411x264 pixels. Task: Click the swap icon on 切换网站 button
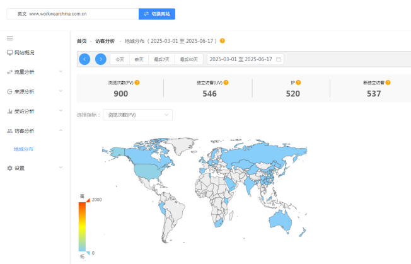coord(146,14)
